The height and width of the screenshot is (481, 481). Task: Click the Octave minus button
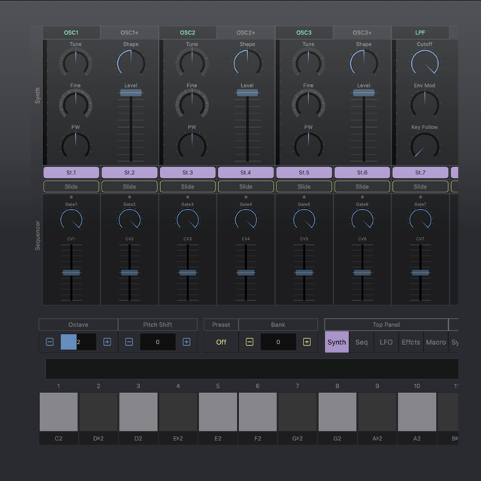[50, 342]
